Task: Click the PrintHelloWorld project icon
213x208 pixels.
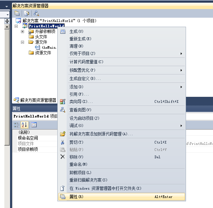Action: [x=25, y=26]
